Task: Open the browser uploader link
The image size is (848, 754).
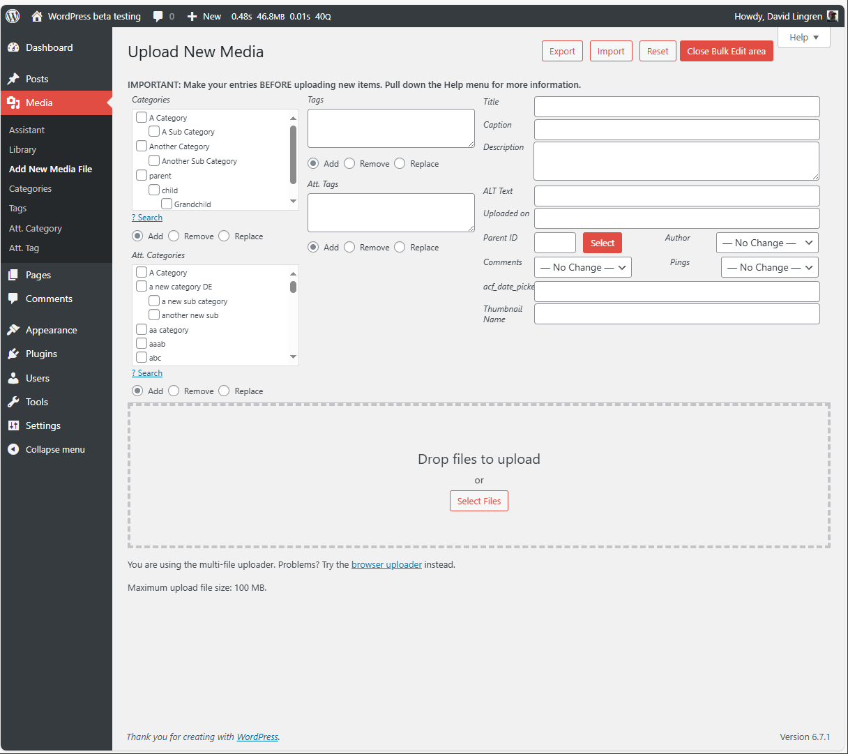Action: pos(386,564)
